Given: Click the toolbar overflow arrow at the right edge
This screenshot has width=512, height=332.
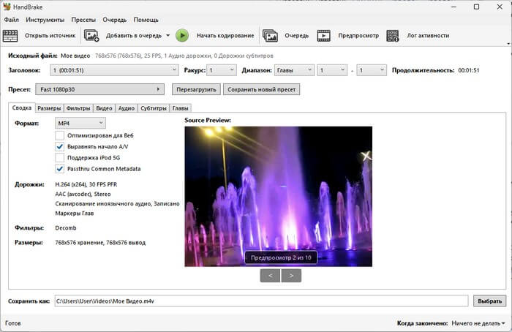Looking at the screenshot, I should 508,43.
